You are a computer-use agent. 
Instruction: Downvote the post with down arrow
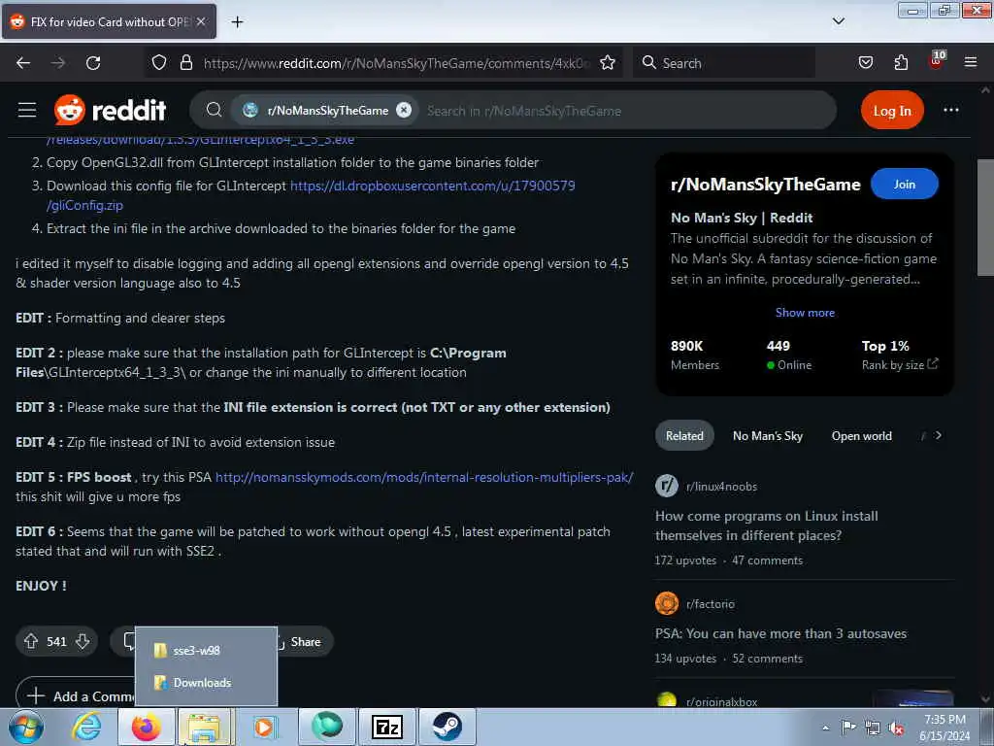pyautogui.click(x=83, y=641)
